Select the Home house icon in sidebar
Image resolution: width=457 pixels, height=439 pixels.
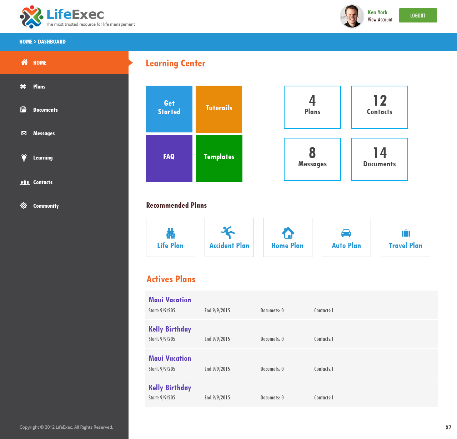click(24, 62)
